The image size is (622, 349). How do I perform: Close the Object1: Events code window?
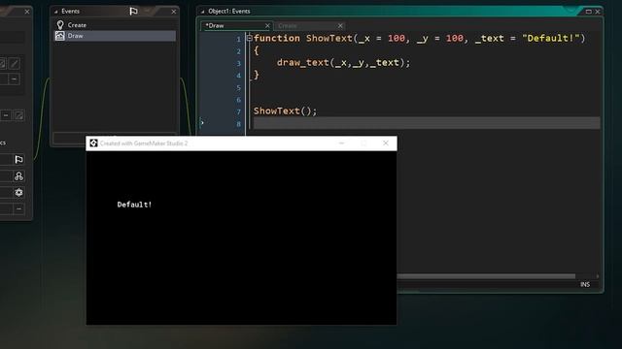click(598, 12)
